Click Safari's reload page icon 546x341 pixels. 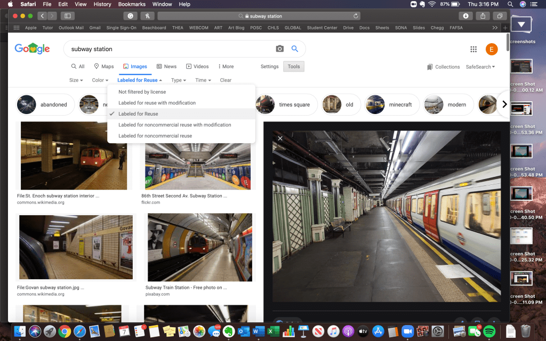[356, 16]
